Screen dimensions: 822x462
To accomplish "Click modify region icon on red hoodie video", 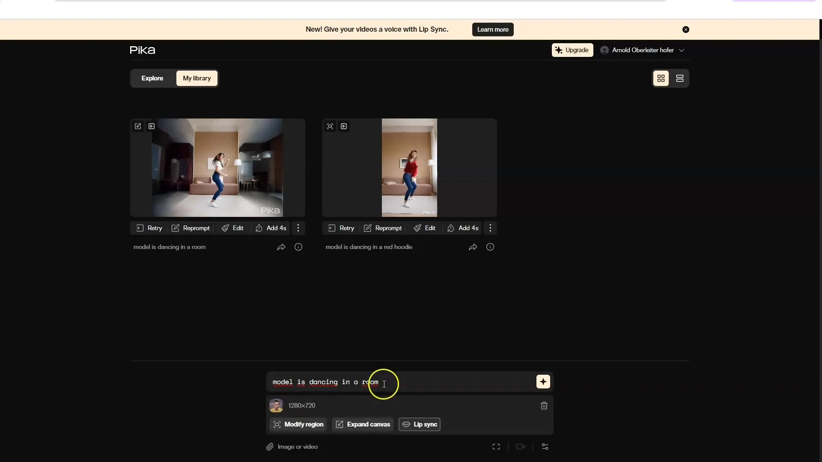I will point(330,126).
